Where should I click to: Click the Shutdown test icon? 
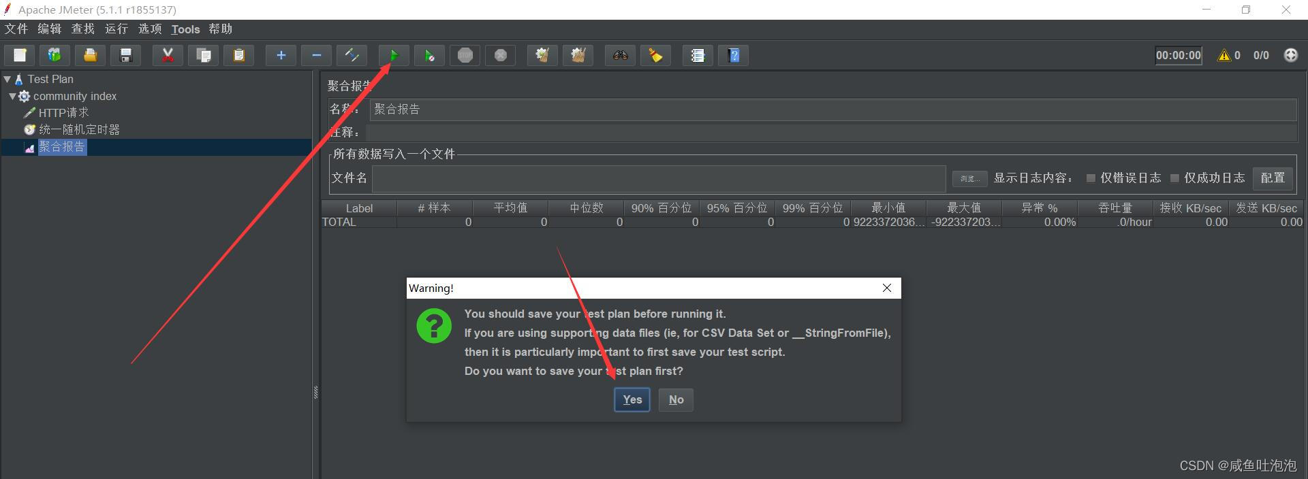point(500,55)
